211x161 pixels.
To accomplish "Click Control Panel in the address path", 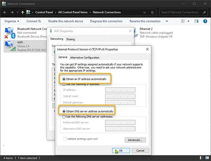I will tap(44, 12).
